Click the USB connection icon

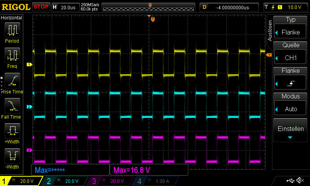tap(290, 181)
